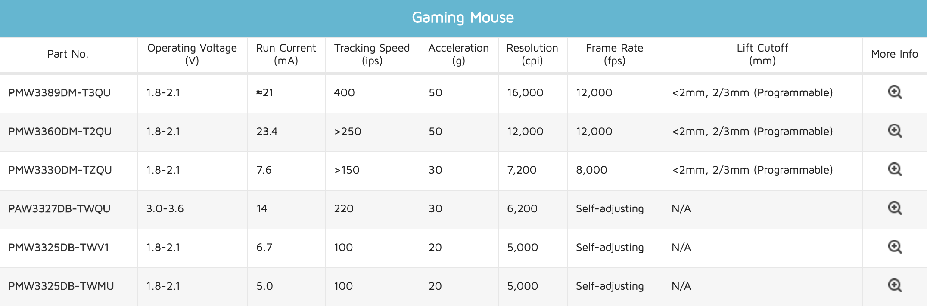Viewport: 927px width, 306px height.
Task: Select the Part No. column header
Action: [68, 54]
